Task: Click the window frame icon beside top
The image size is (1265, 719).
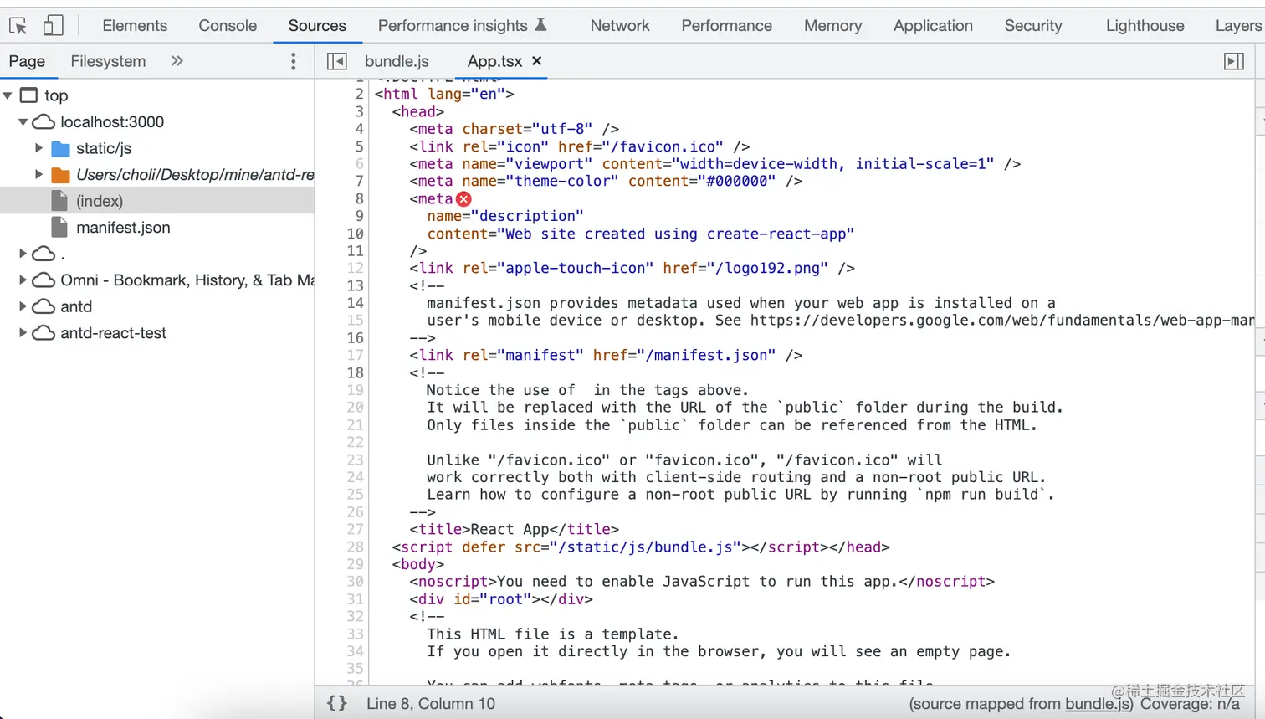Action: pos(28,95)
